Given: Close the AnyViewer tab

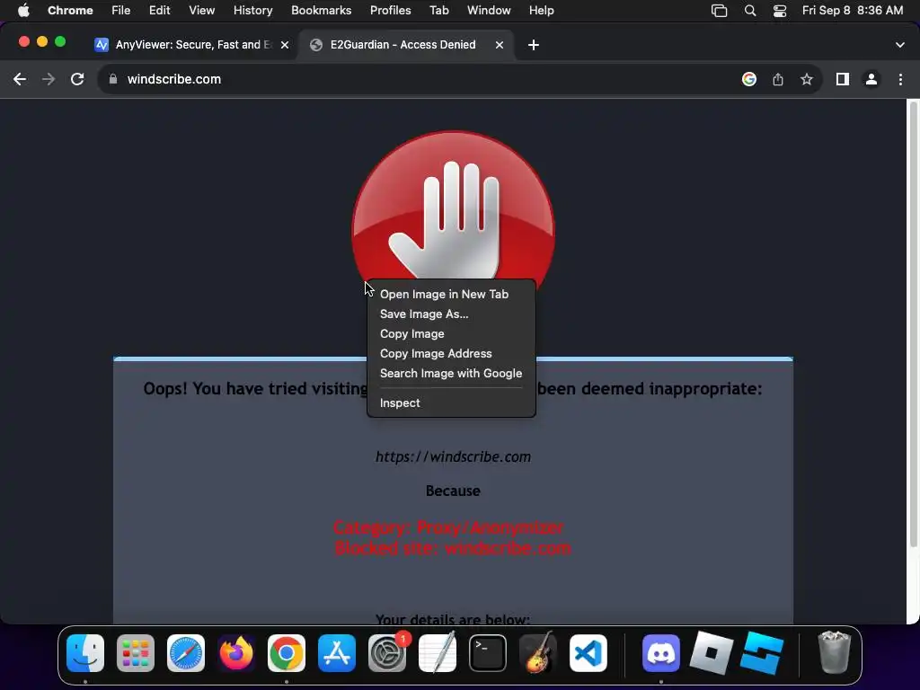Looking at the screenshot, I should coord(285,45).
